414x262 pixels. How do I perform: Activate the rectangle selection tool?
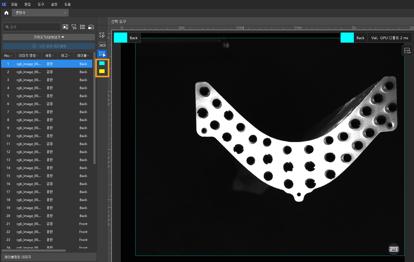[102, 54]
